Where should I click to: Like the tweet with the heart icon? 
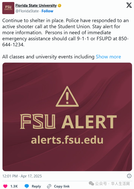tap(5, 186)
